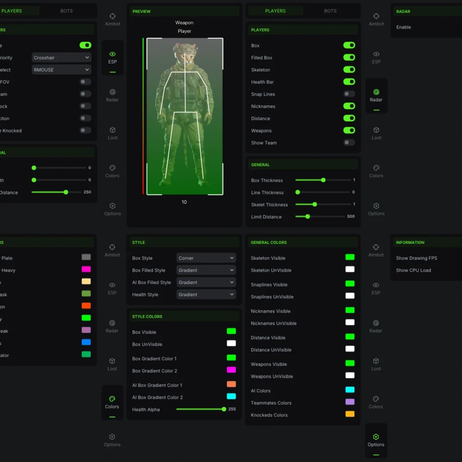Click the Enable option in Radar panel
The width and height of the screenshot is (462, 462).
click(404, 27)
